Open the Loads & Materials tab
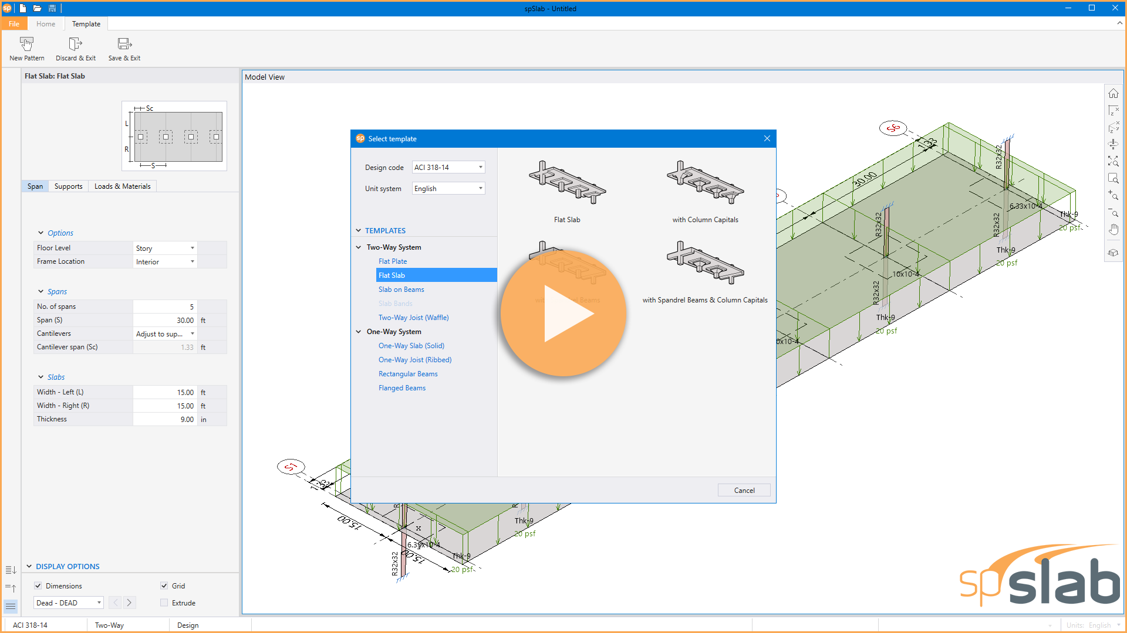The width and height of the screenshot is (1127, 633). [x=122, y=186]
